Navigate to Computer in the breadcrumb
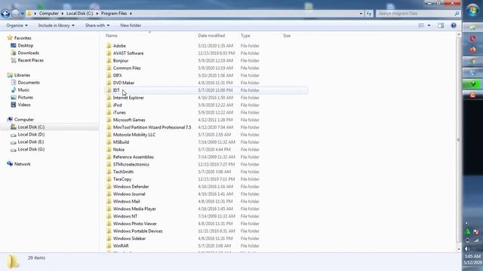The height and width of the screenshot is (271, 483). (x=48, y=14)
